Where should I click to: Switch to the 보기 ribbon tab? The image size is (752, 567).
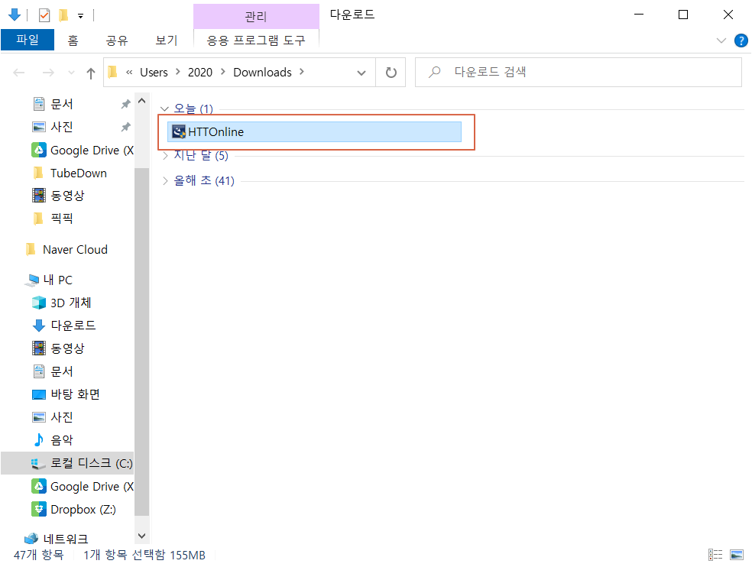(x=167, y=40)
